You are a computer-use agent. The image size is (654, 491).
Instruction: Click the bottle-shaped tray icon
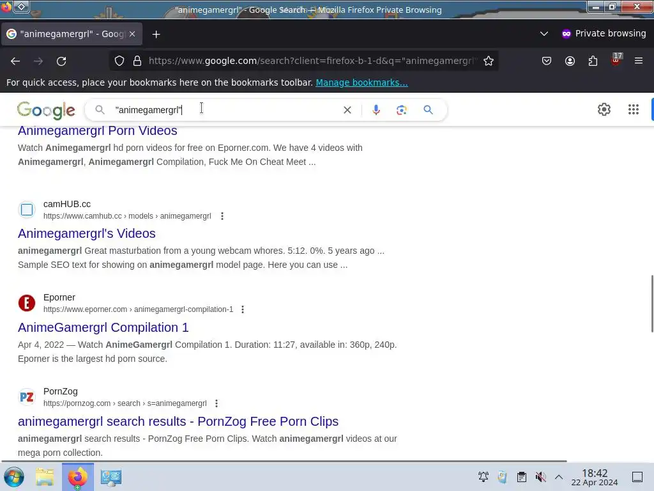pos(502,477)
